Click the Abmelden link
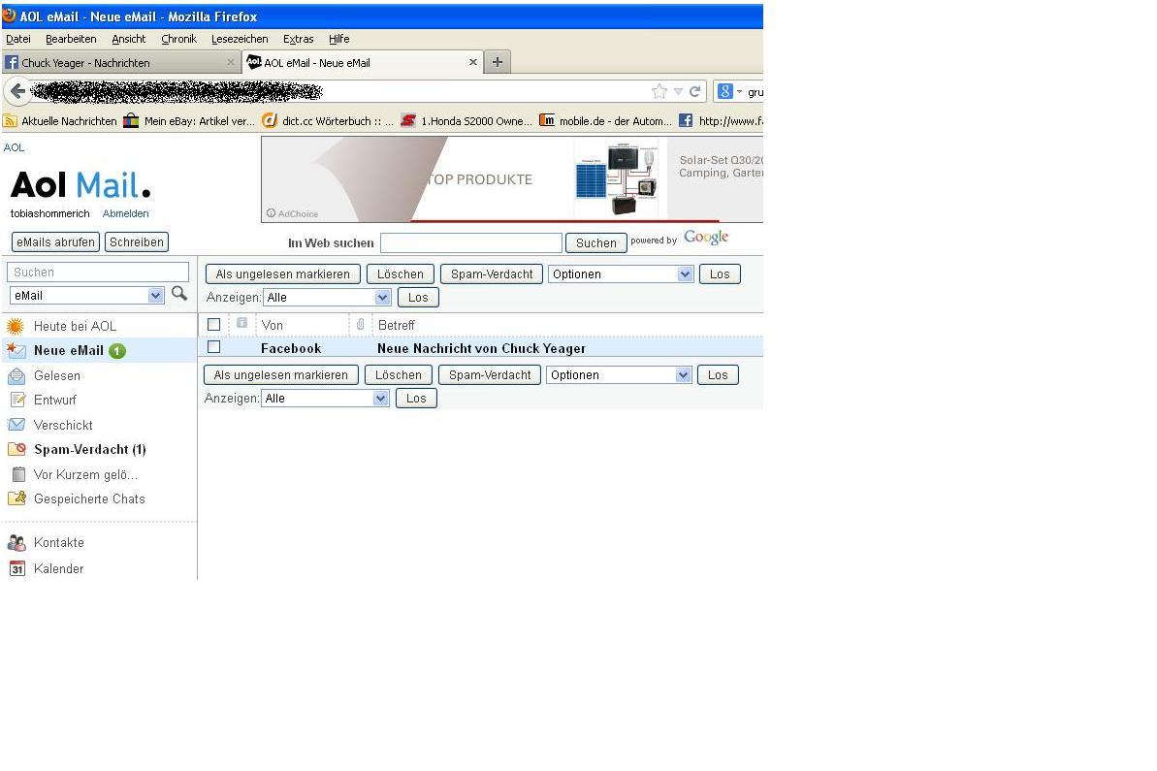The width and height of the screenshot is (1157, 771). pos(126,213)
